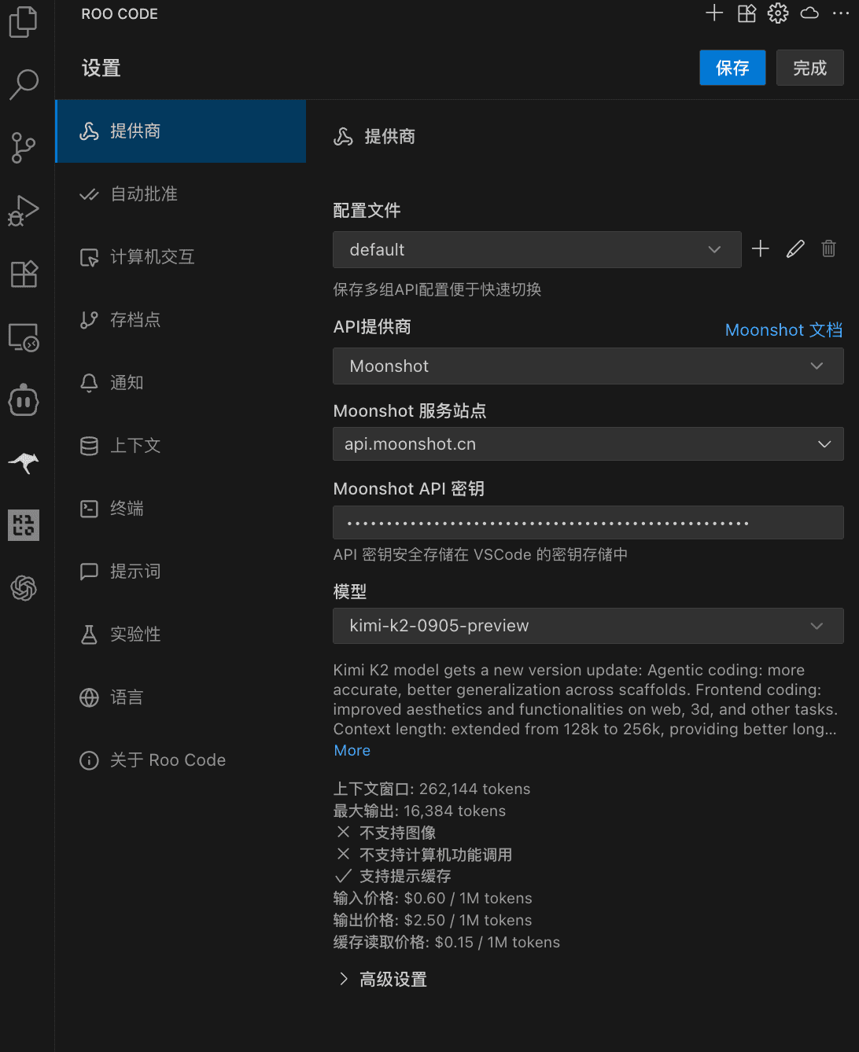
Task: Click the cloud icon in Roo Code header
Action: tap(809, 13)
